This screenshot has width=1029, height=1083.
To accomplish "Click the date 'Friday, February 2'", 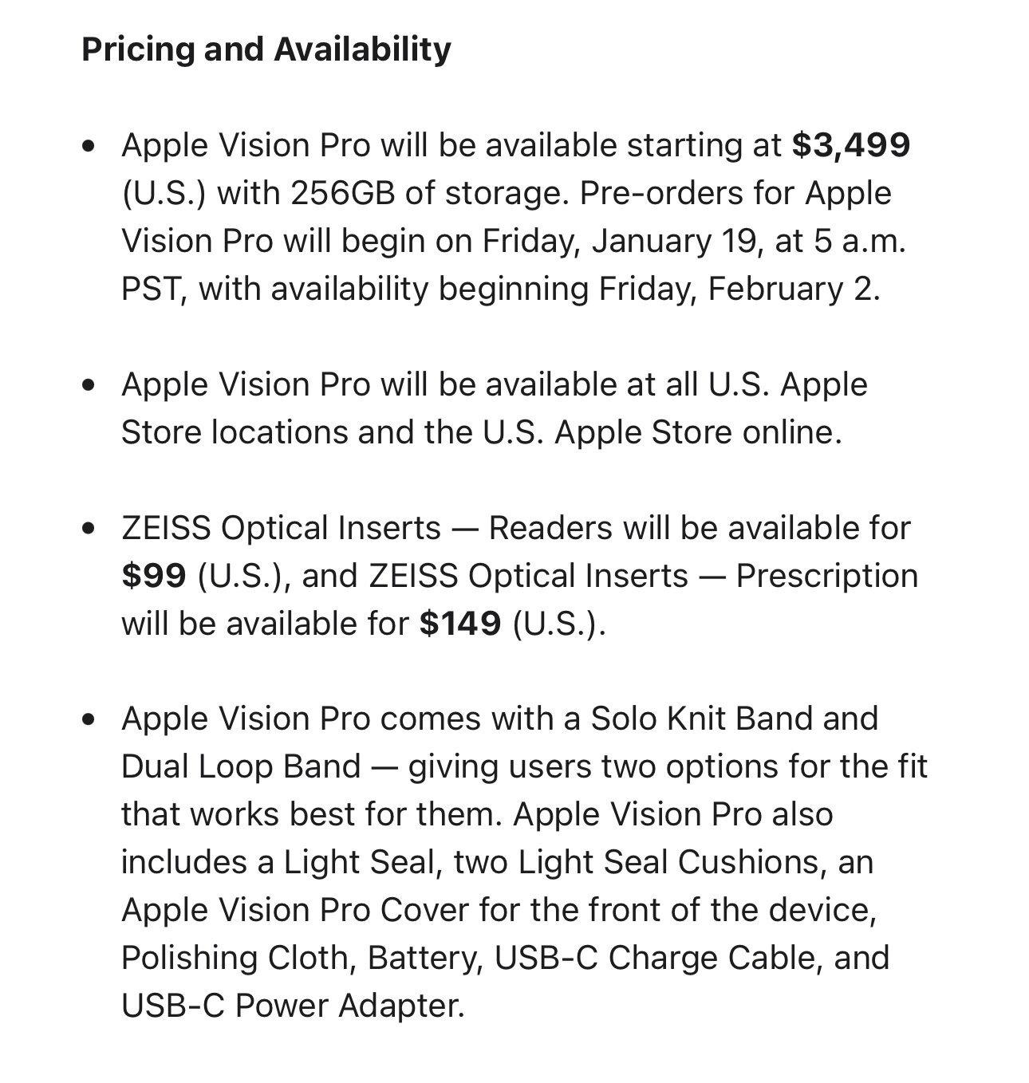I will point(737,289).
